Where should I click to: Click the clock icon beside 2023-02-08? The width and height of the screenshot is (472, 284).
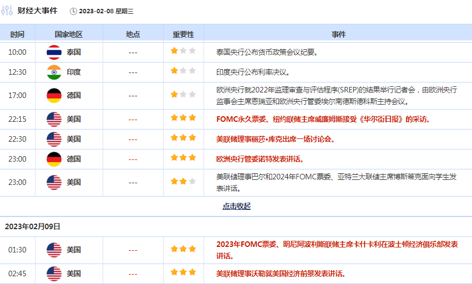74,11
